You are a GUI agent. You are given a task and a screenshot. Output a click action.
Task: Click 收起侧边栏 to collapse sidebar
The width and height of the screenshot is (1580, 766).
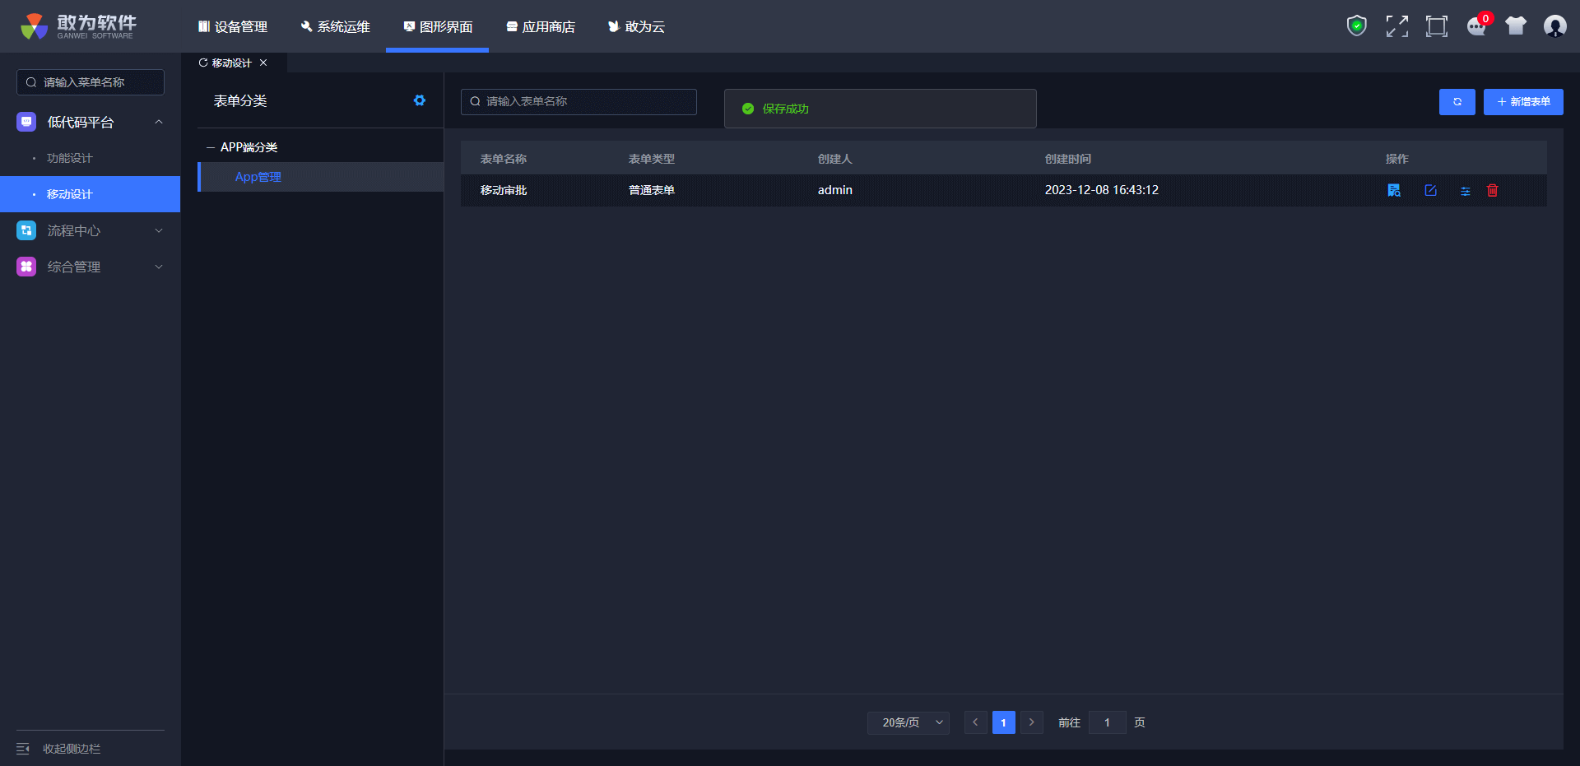(72, 749)
